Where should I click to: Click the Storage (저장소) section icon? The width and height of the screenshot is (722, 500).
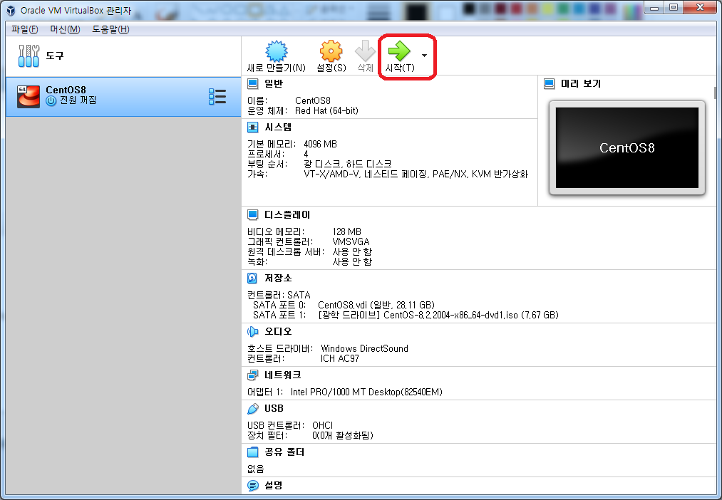click(252, 278)
